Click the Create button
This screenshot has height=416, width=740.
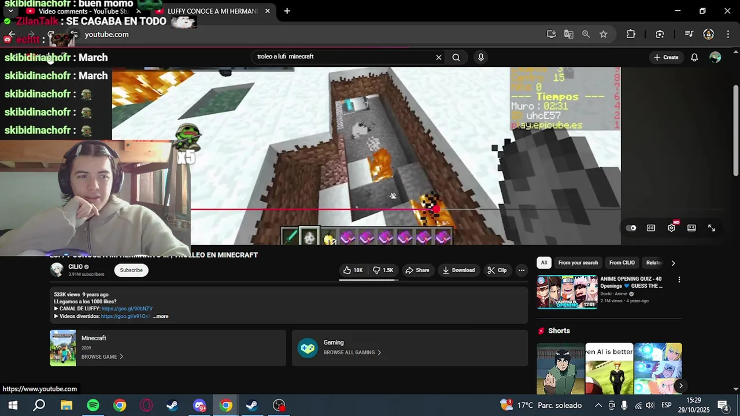click(x=665, y=57)
